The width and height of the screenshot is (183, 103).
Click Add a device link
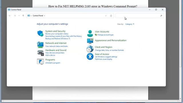(50, 55)
